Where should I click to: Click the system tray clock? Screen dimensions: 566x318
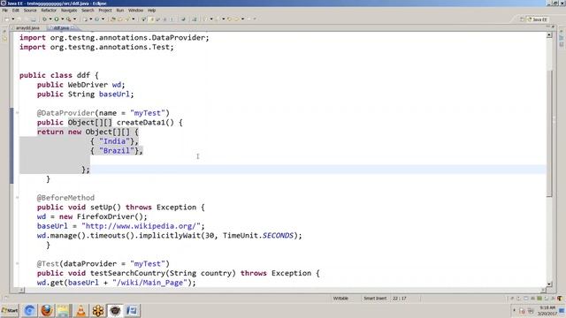click(x=547, y=310)
